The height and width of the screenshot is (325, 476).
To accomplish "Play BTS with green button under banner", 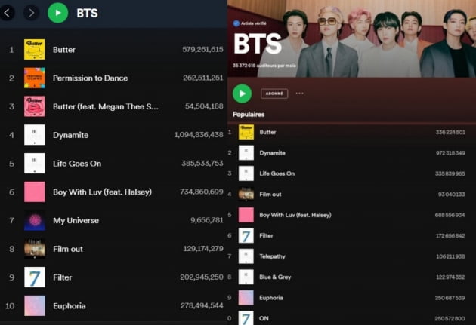I will coord(242,94).
